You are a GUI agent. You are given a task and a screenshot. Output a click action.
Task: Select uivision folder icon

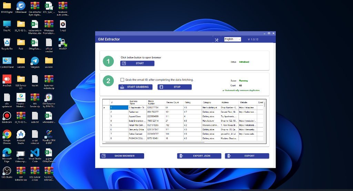pos(49,63)
